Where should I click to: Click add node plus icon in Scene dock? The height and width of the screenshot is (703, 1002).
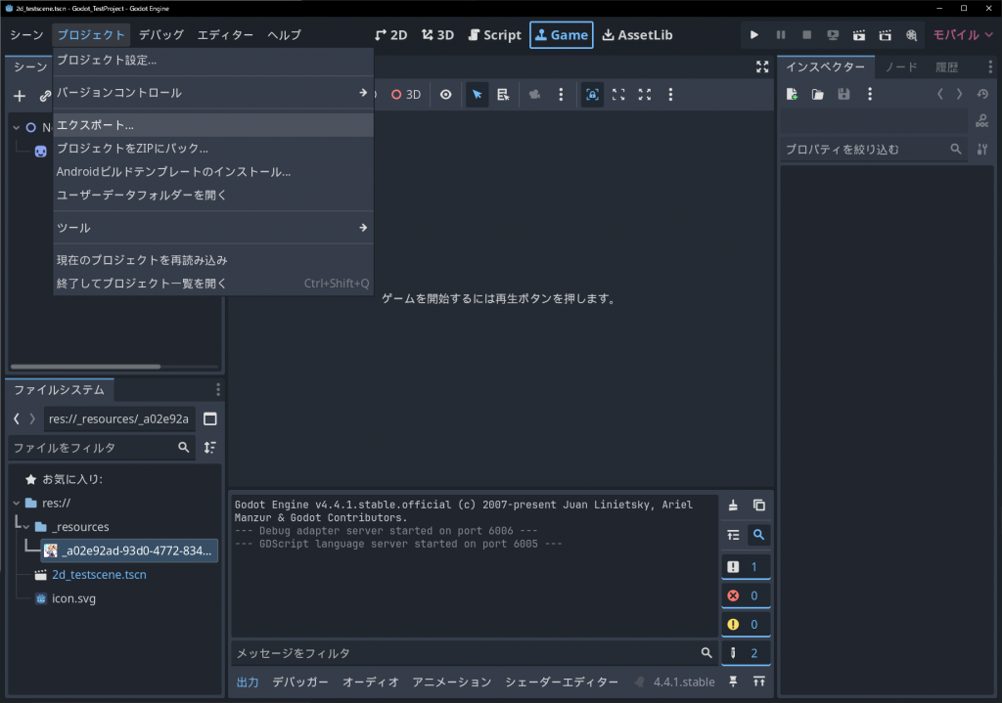20,96
